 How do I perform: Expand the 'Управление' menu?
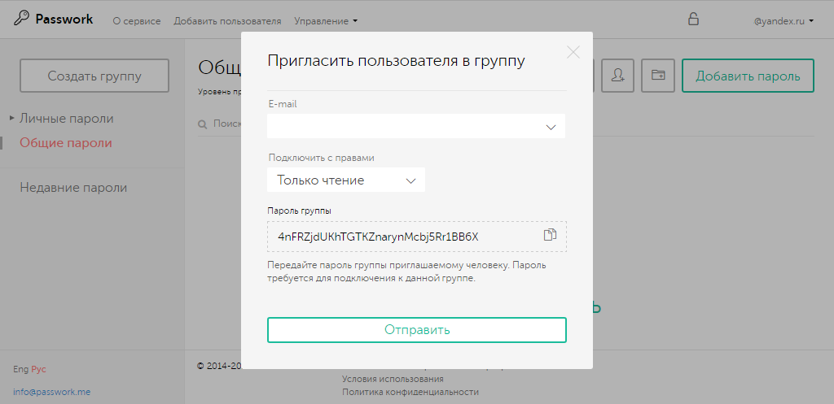(326, 21)
